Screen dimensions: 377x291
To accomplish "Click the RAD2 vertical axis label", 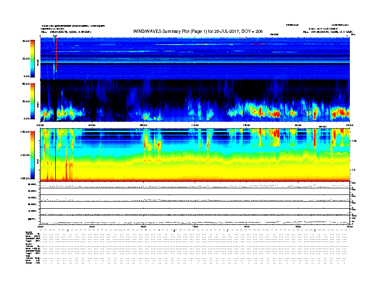I will [38, 62].
